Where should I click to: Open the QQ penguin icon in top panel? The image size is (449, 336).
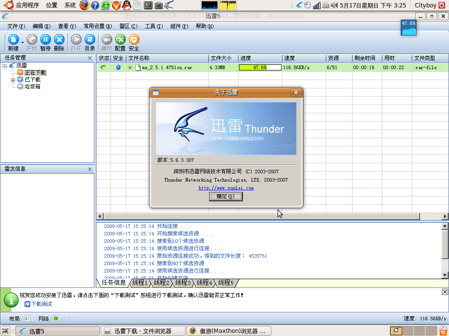(x=126, y=5)
